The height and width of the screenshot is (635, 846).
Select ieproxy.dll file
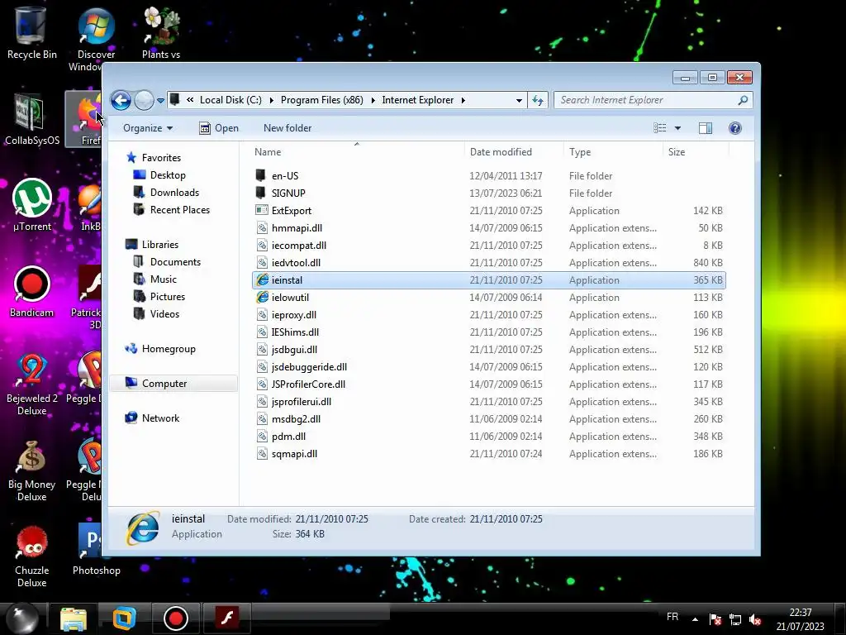click(x=489, y=315)
